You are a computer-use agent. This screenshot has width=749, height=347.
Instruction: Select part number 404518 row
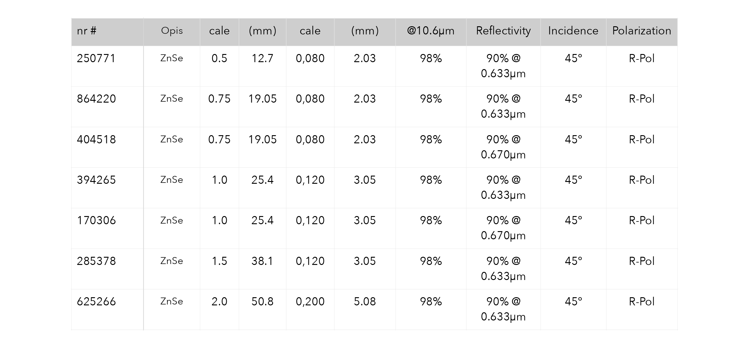[x=374, y=147]
